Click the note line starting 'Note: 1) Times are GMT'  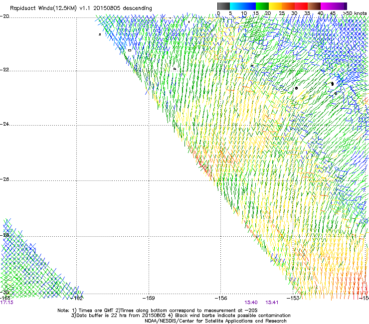click(158, 311)
